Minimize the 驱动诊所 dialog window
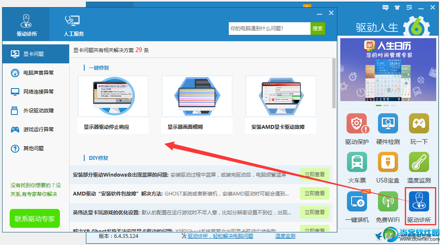 tap(319, 13)
